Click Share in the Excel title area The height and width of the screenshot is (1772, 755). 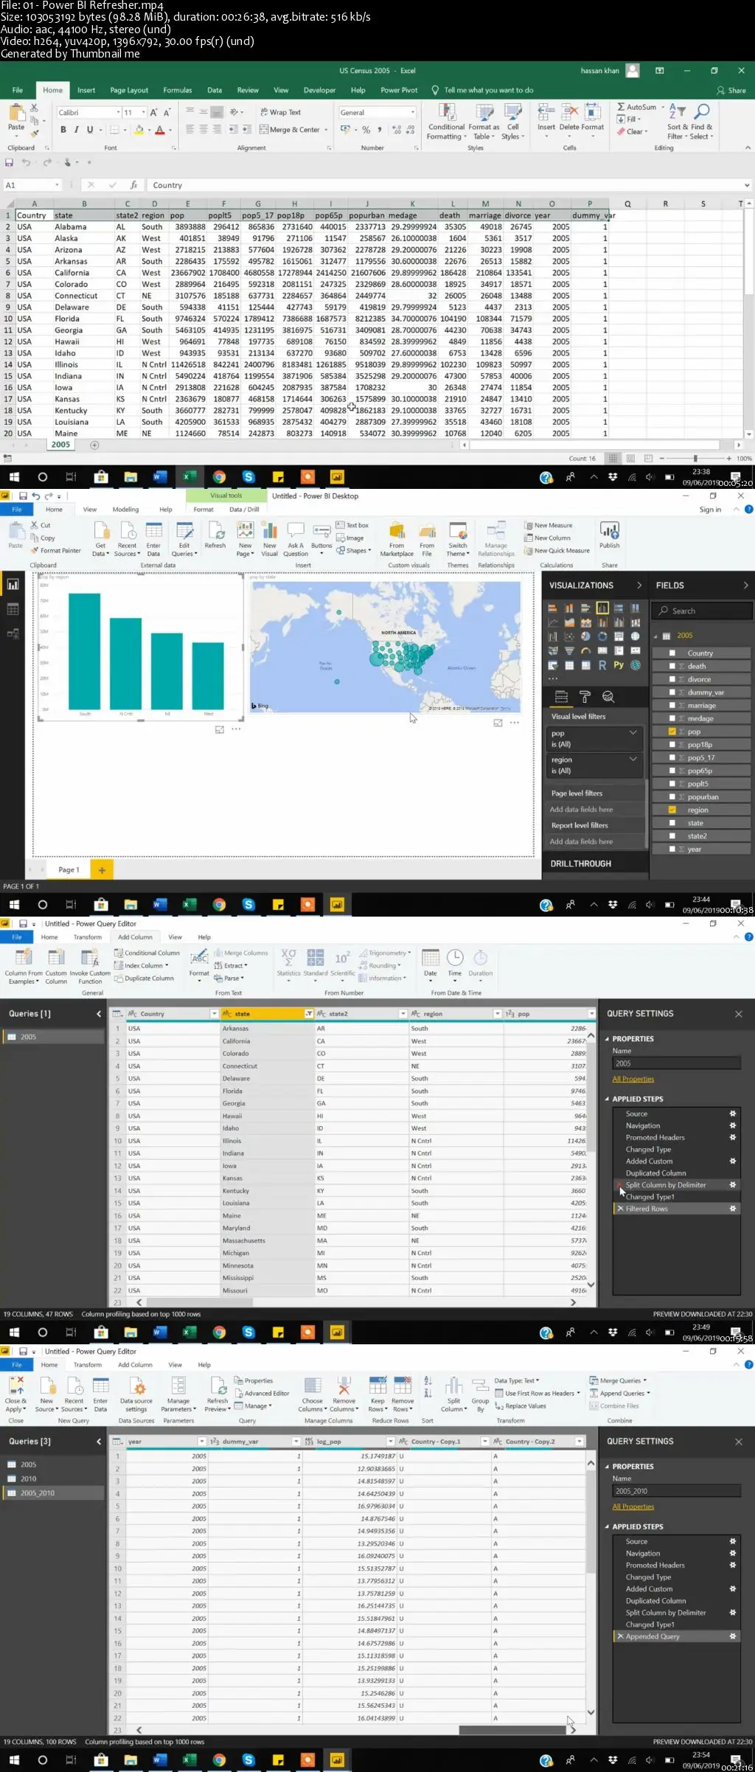click(731, 90)
